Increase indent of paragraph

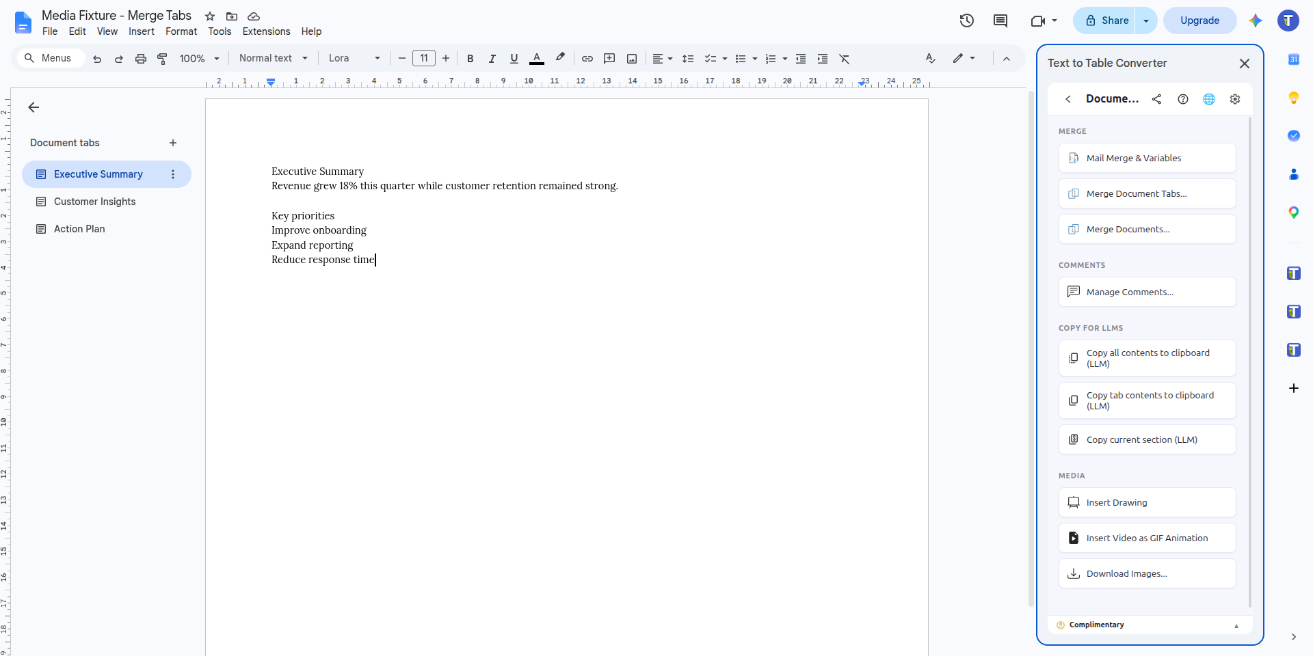point(823,59)
